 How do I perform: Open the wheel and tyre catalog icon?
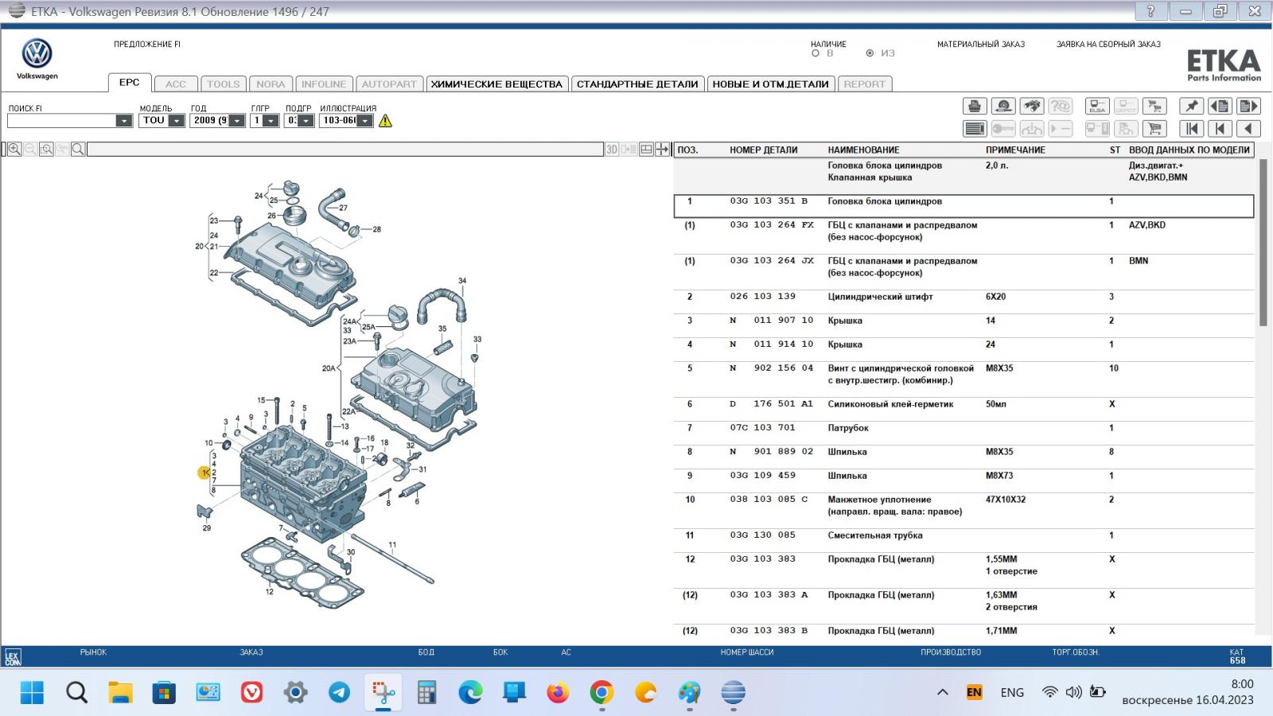pos(1003,106)
